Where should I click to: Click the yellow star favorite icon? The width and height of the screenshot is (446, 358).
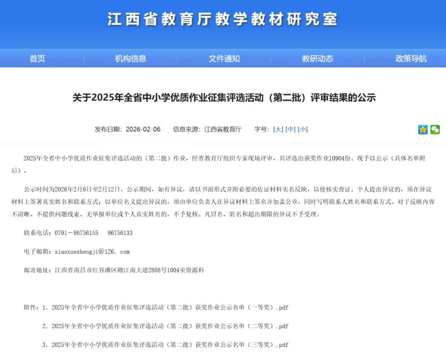423,130
